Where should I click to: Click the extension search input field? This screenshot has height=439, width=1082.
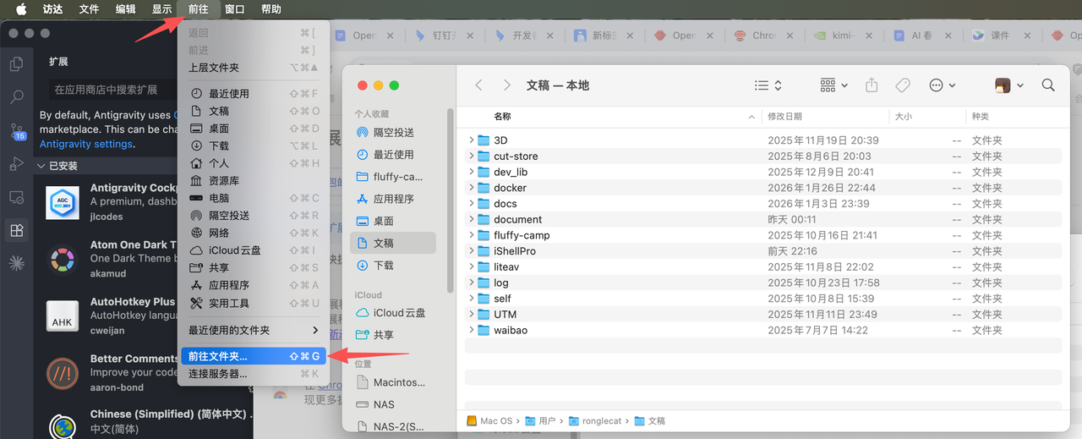tap(110, 89)
